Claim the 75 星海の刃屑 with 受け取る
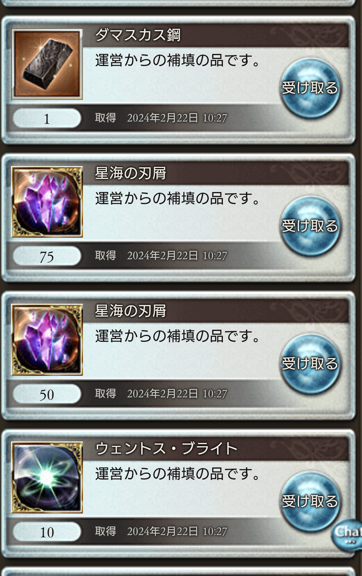Screen dimensions: 362x576 [310, 226]
